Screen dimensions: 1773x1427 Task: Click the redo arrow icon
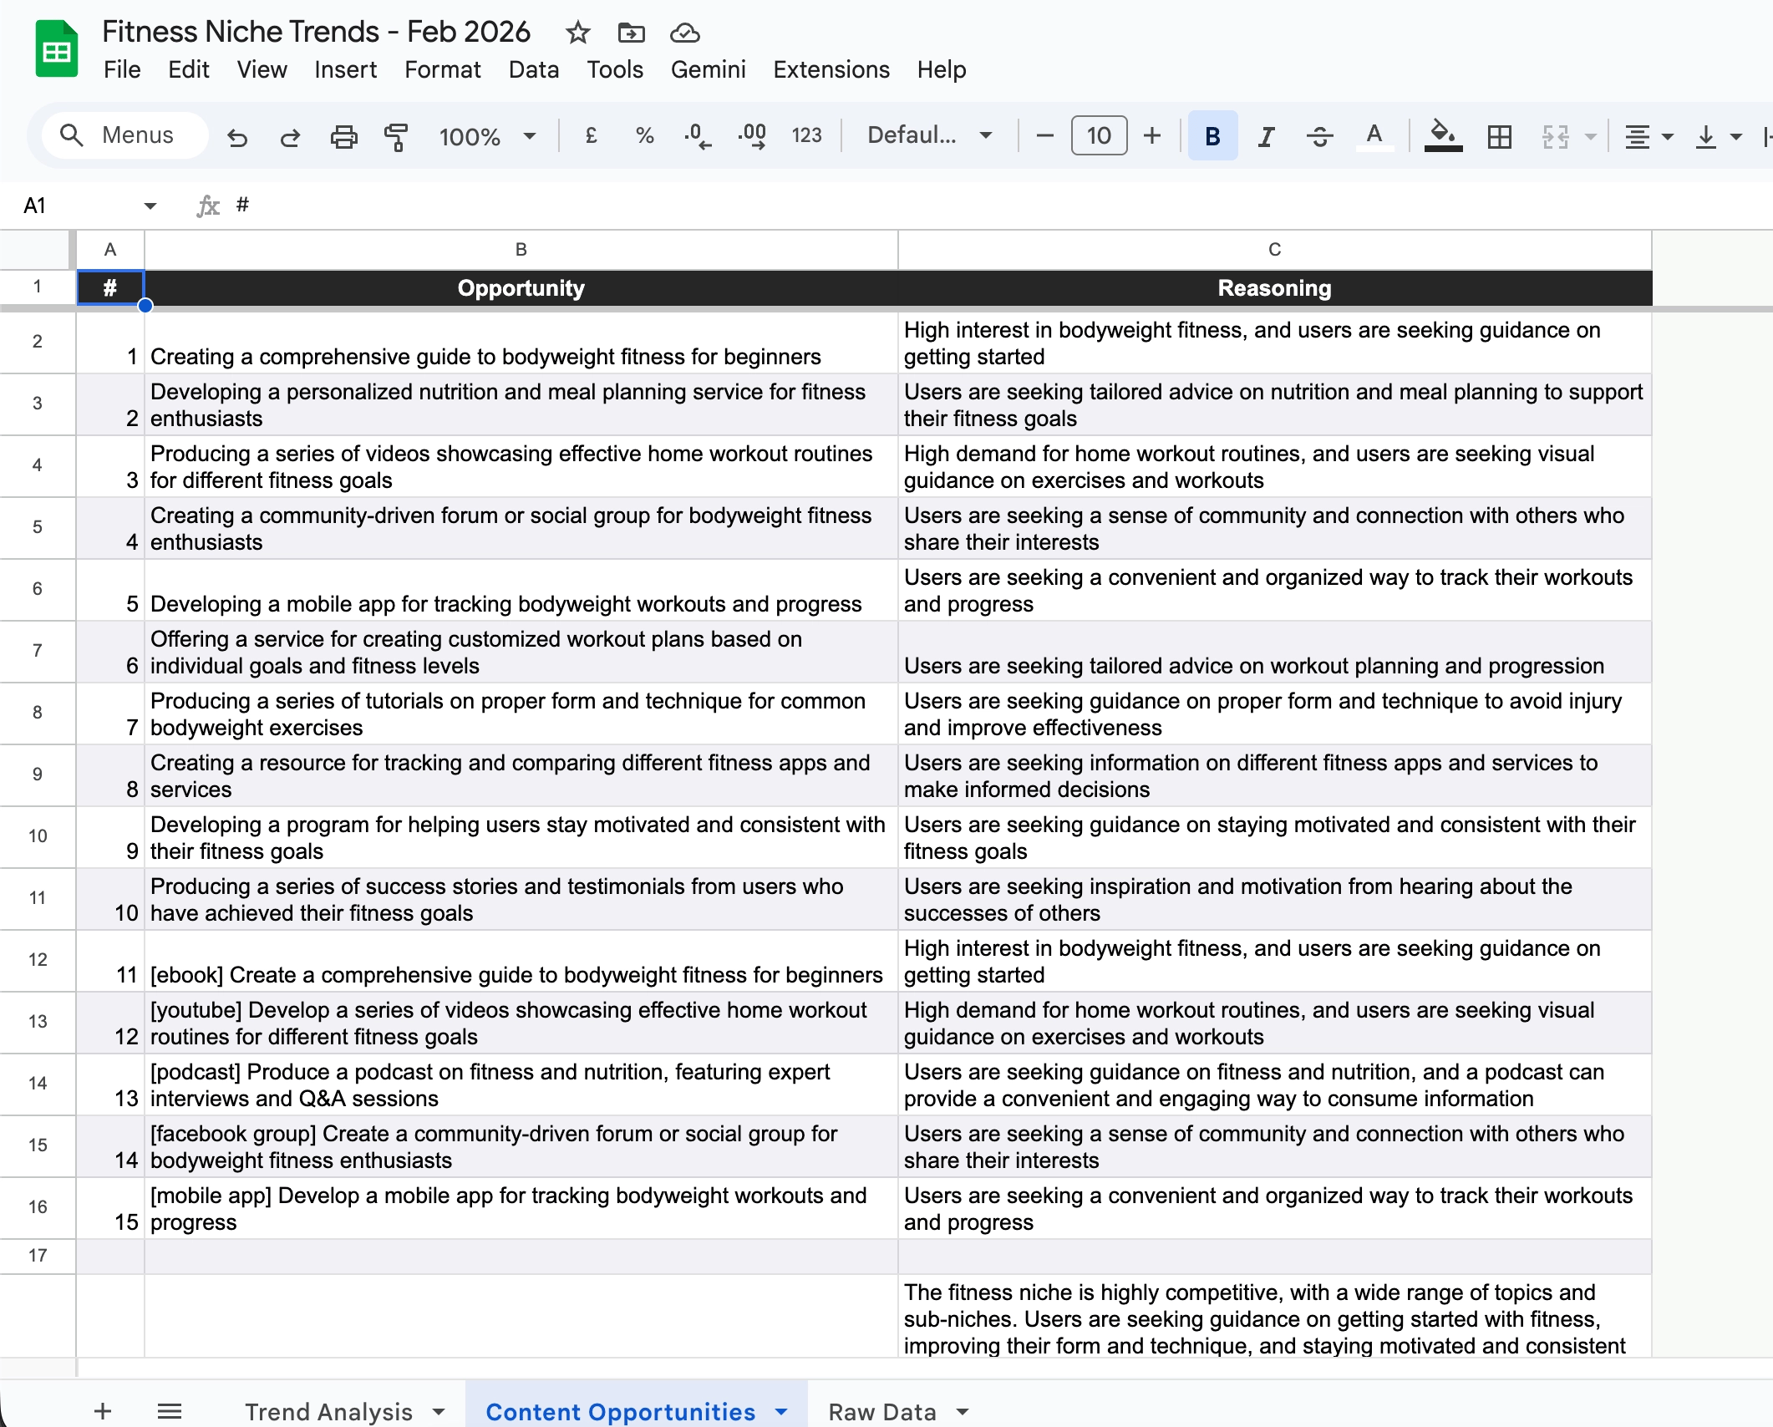[x=290, y=136]
